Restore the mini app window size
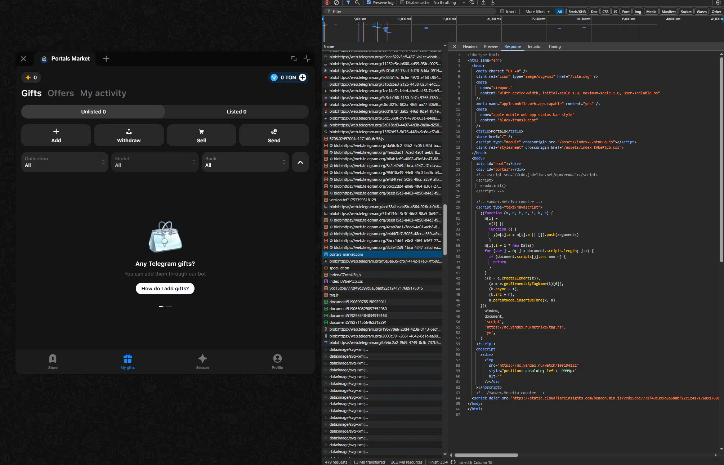This screenshot has height=465, width=724. pos(294,59)
